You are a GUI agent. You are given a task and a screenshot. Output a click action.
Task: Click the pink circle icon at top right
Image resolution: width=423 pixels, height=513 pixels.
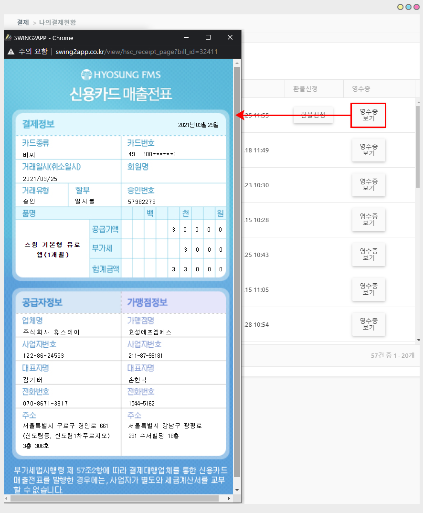tap(416, 7)
